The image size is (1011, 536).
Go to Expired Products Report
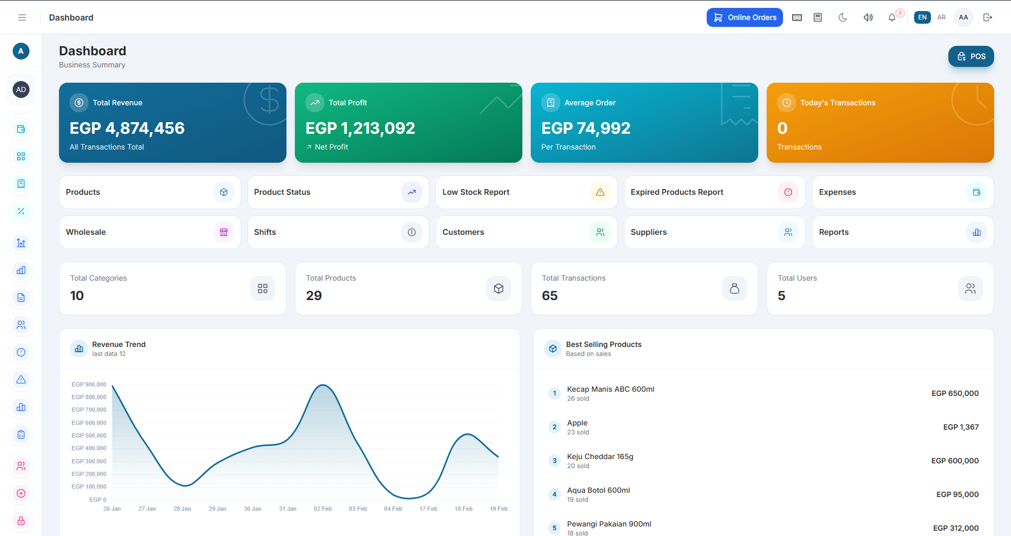714,192
